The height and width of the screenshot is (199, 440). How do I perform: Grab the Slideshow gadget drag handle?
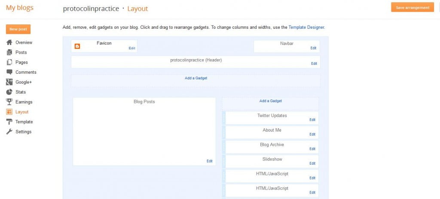coord(224,162)
